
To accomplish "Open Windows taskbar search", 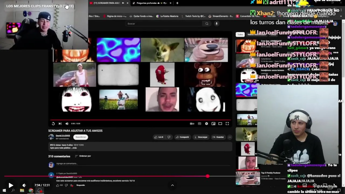I will 13,191.
